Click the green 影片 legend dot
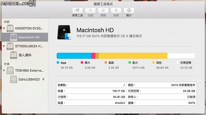Viewport: 206px width, 115px height. pyautogui.click(x=130, y=63)
